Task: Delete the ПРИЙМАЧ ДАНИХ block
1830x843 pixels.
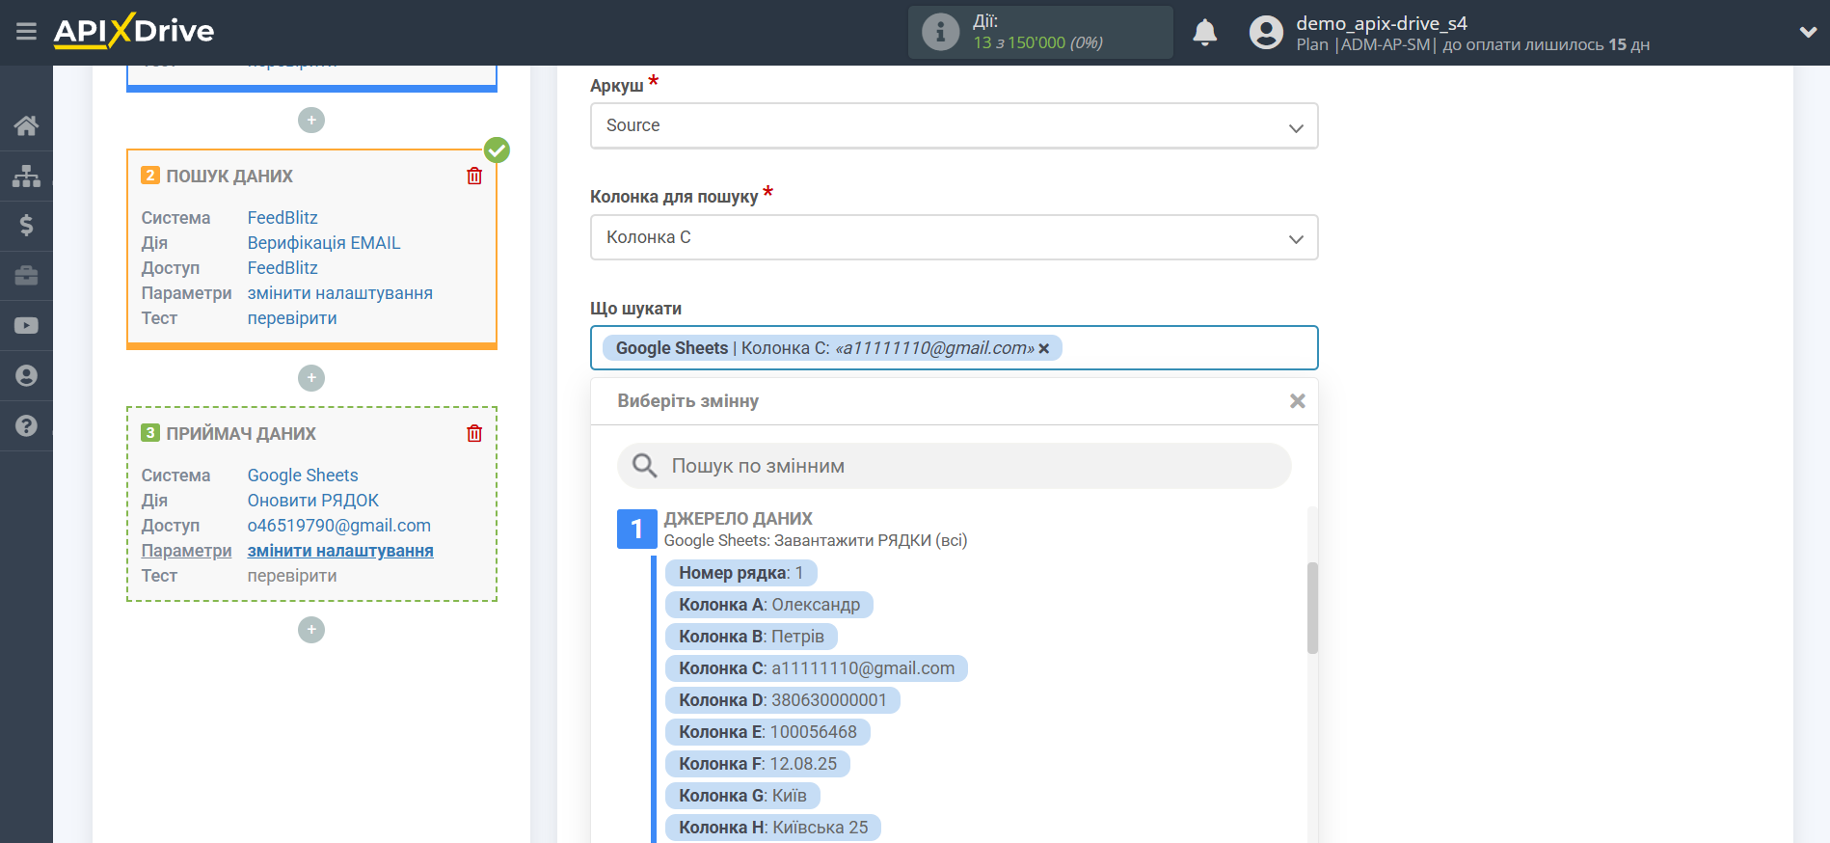Action: pos(474,433)
